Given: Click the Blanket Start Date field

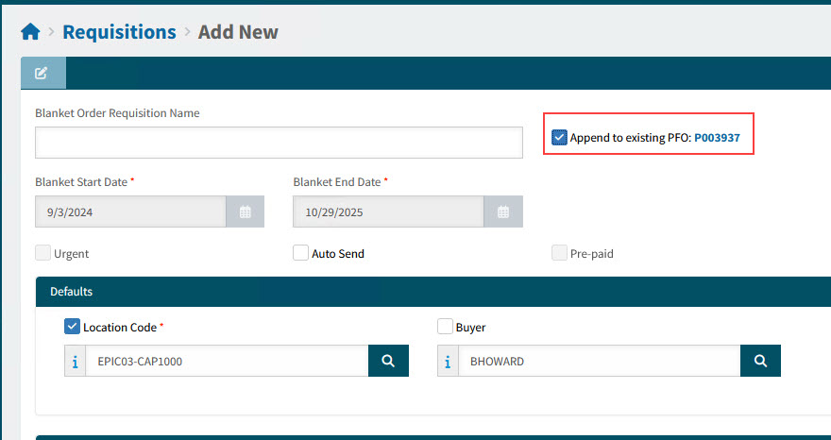Looking at the screenshot, I should pos(130,212).
